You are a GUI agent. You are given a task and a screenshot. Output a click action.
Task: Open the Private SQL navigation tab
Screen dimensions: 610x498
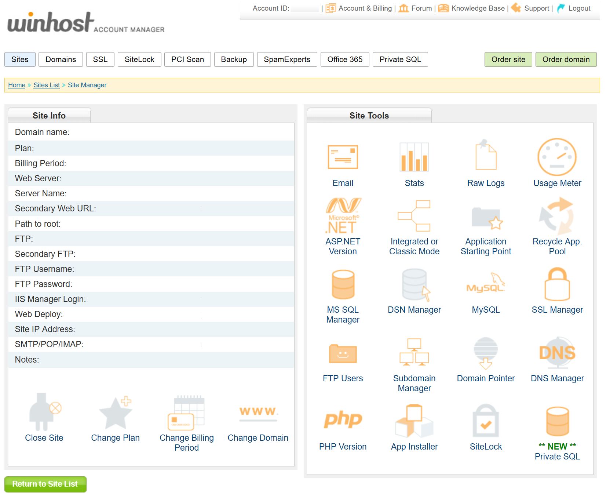[400, 59]
